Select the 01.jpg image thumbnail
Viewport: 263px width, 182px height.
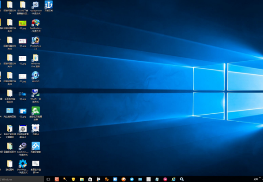click(22, 41)
